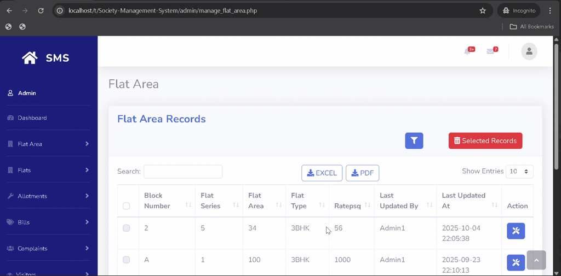
Task: Expand the Bills sidebar menu
Action: [49, 222]
